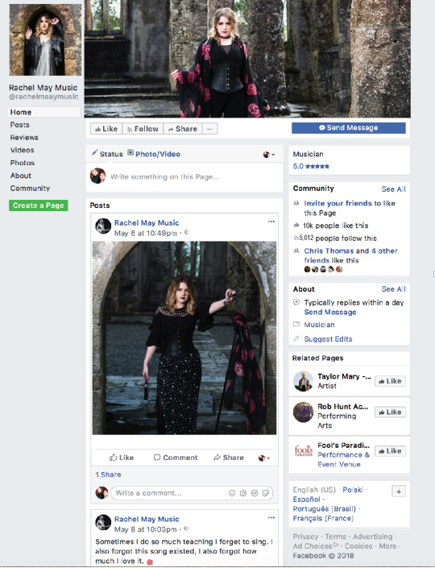
Task: Open the posting identity dropdown in composer
Action: point(269,155)
